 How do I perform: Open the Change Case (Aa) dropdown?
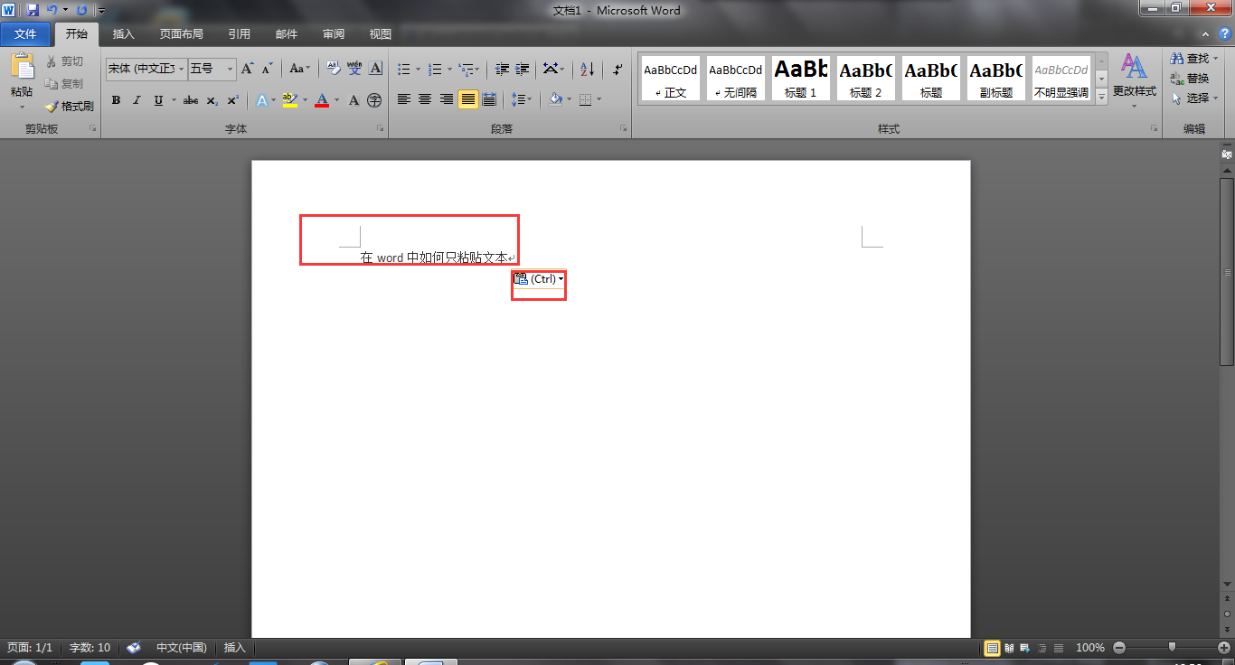(x=299, y=69)
